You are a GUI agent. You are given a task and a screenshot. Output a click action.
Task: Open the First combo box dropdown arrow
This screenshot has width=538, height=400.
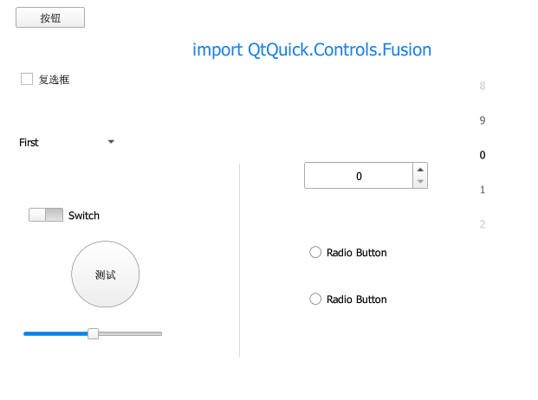(x=111, y=142)
